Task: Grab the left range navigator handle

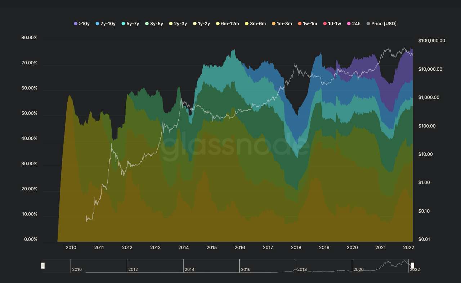Action: point(43,266)
